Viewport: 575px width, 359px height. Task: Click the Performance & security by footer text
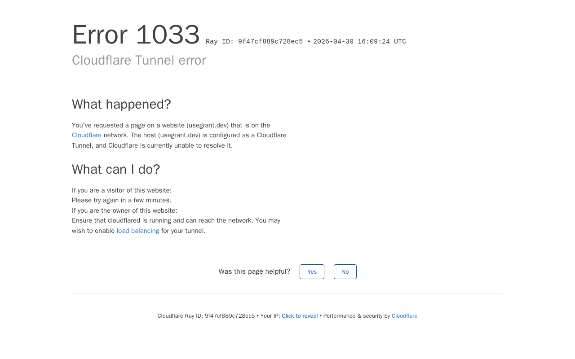coord(357,316)
